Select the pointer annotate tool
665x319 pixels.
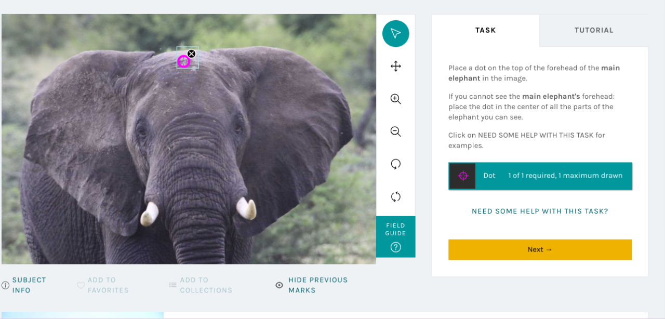(x=395, y=34)
